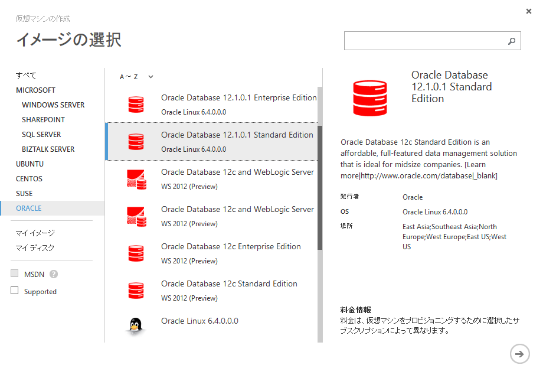Click the Standard Edition 12.1.0.1 database icon

coord(136,141)
